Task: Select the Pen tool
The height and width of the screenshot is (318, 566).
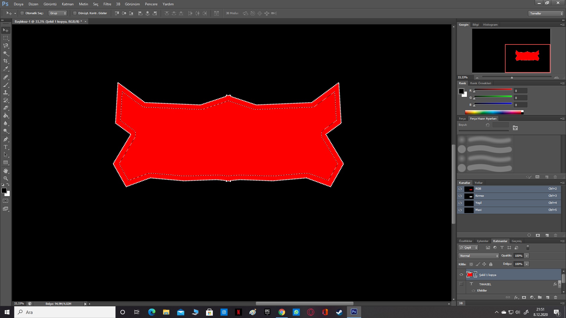Action: coord(6,139)
